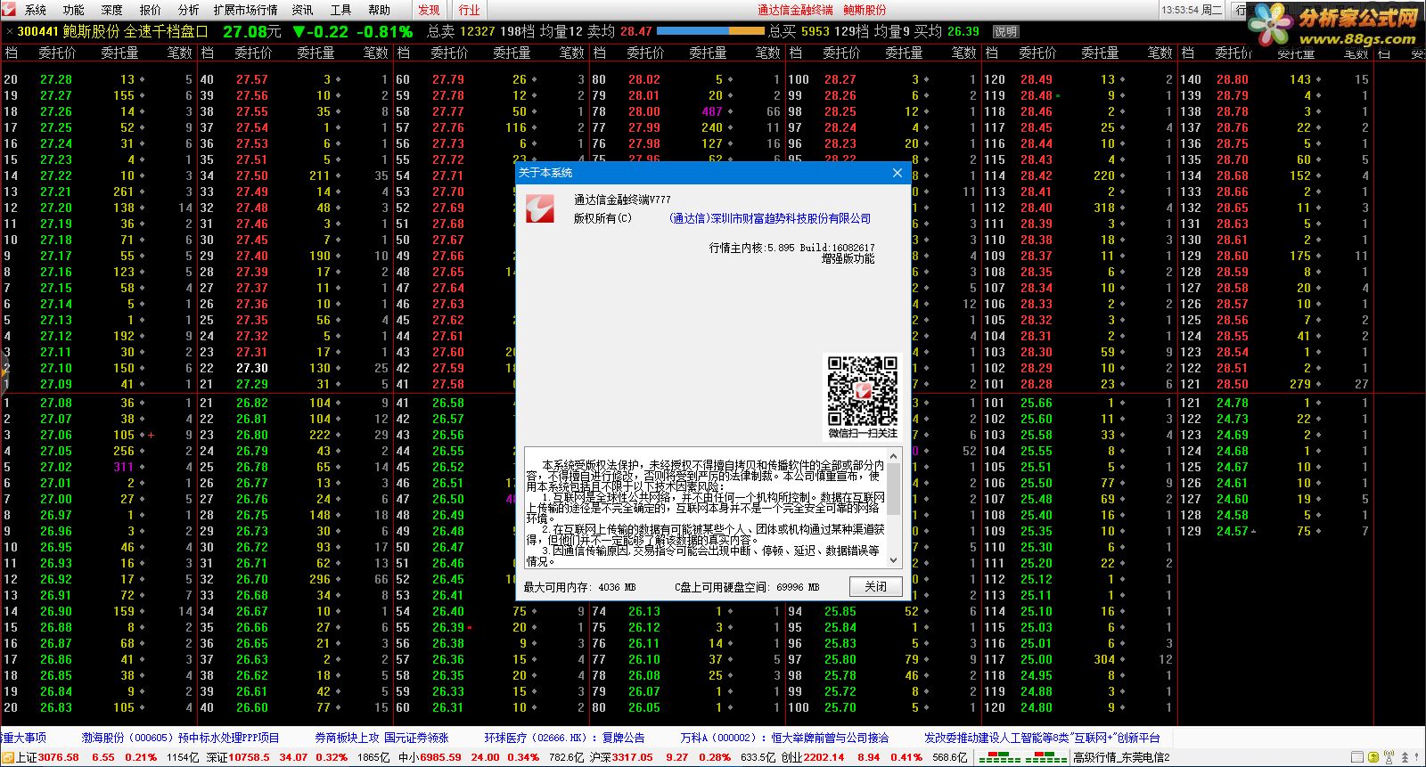The image size is (1426, 767).
Task: Click buy price 25.00 with volume 304
Action: [x=1037, y=659]
